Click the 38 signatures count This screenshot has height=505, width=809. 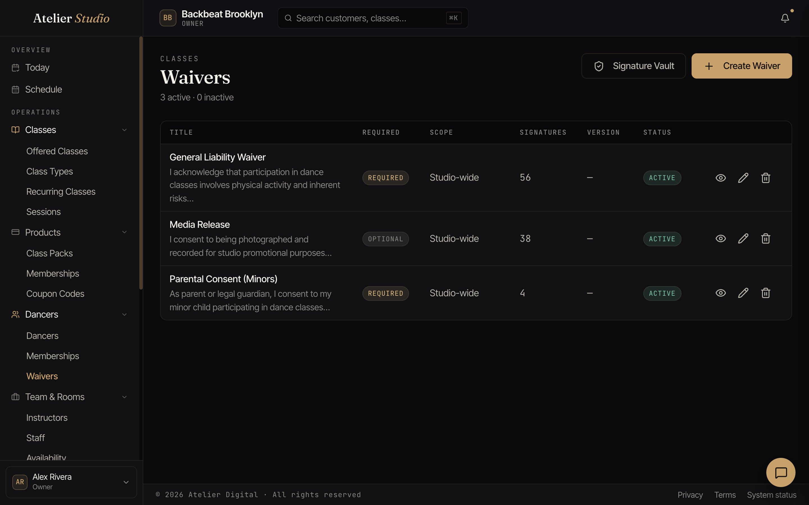525,239
